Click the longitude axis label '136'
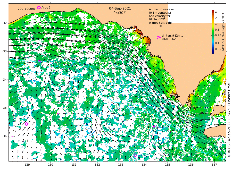 (x=191, y=165)
